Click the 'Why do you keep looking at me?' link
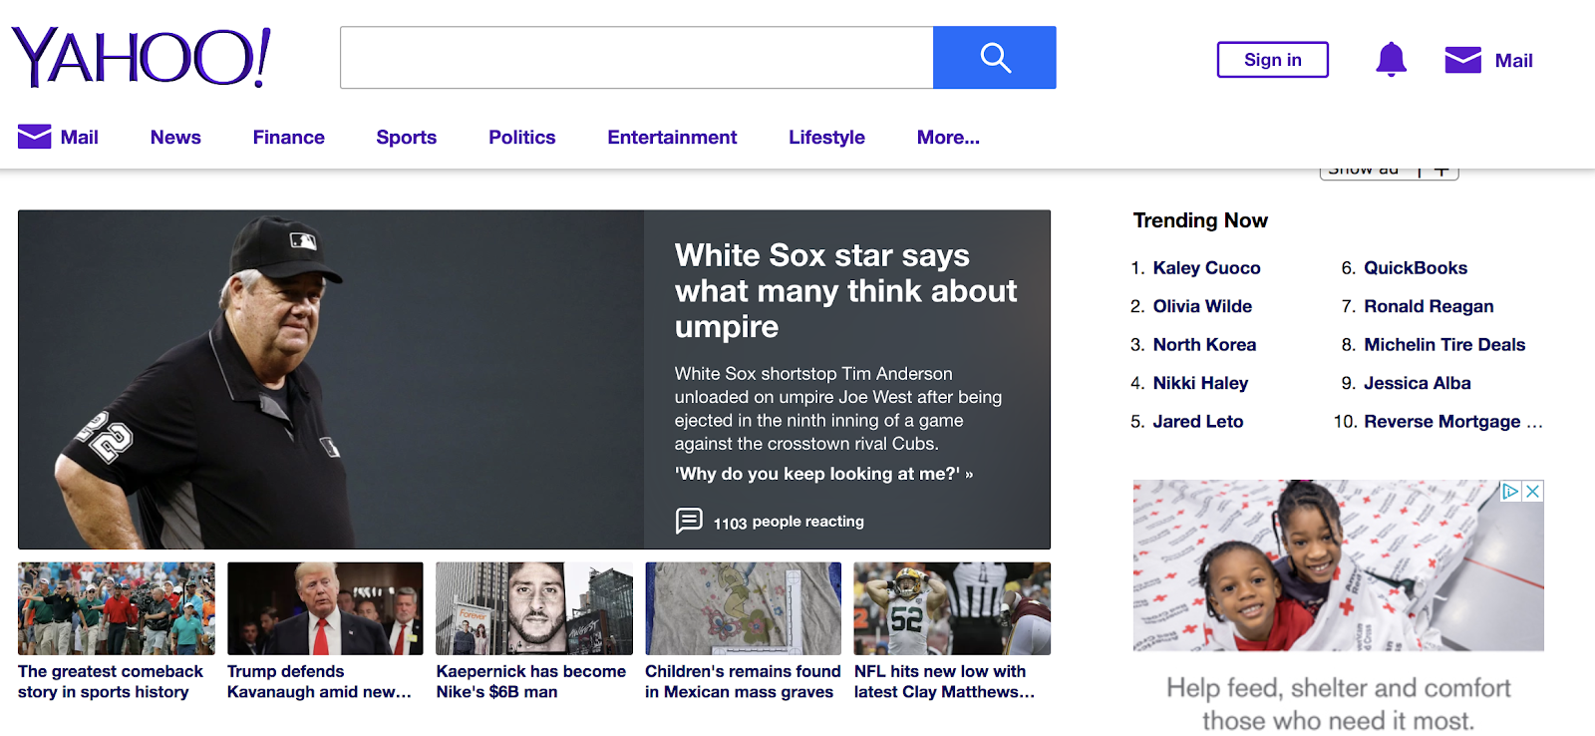 point(823,474)
